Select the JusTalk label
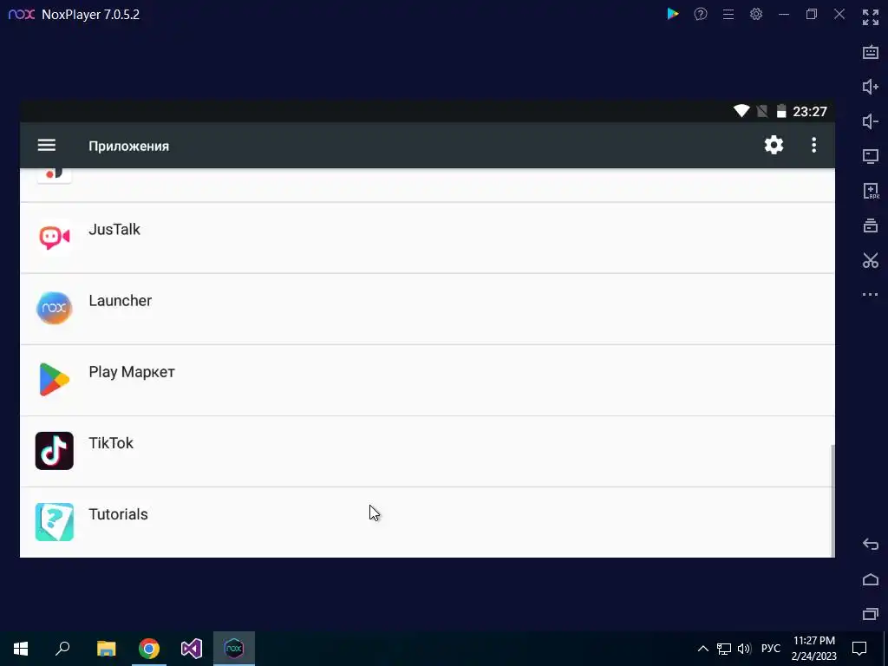The height and width of the screenshot is (666, 888). [114, 229]
